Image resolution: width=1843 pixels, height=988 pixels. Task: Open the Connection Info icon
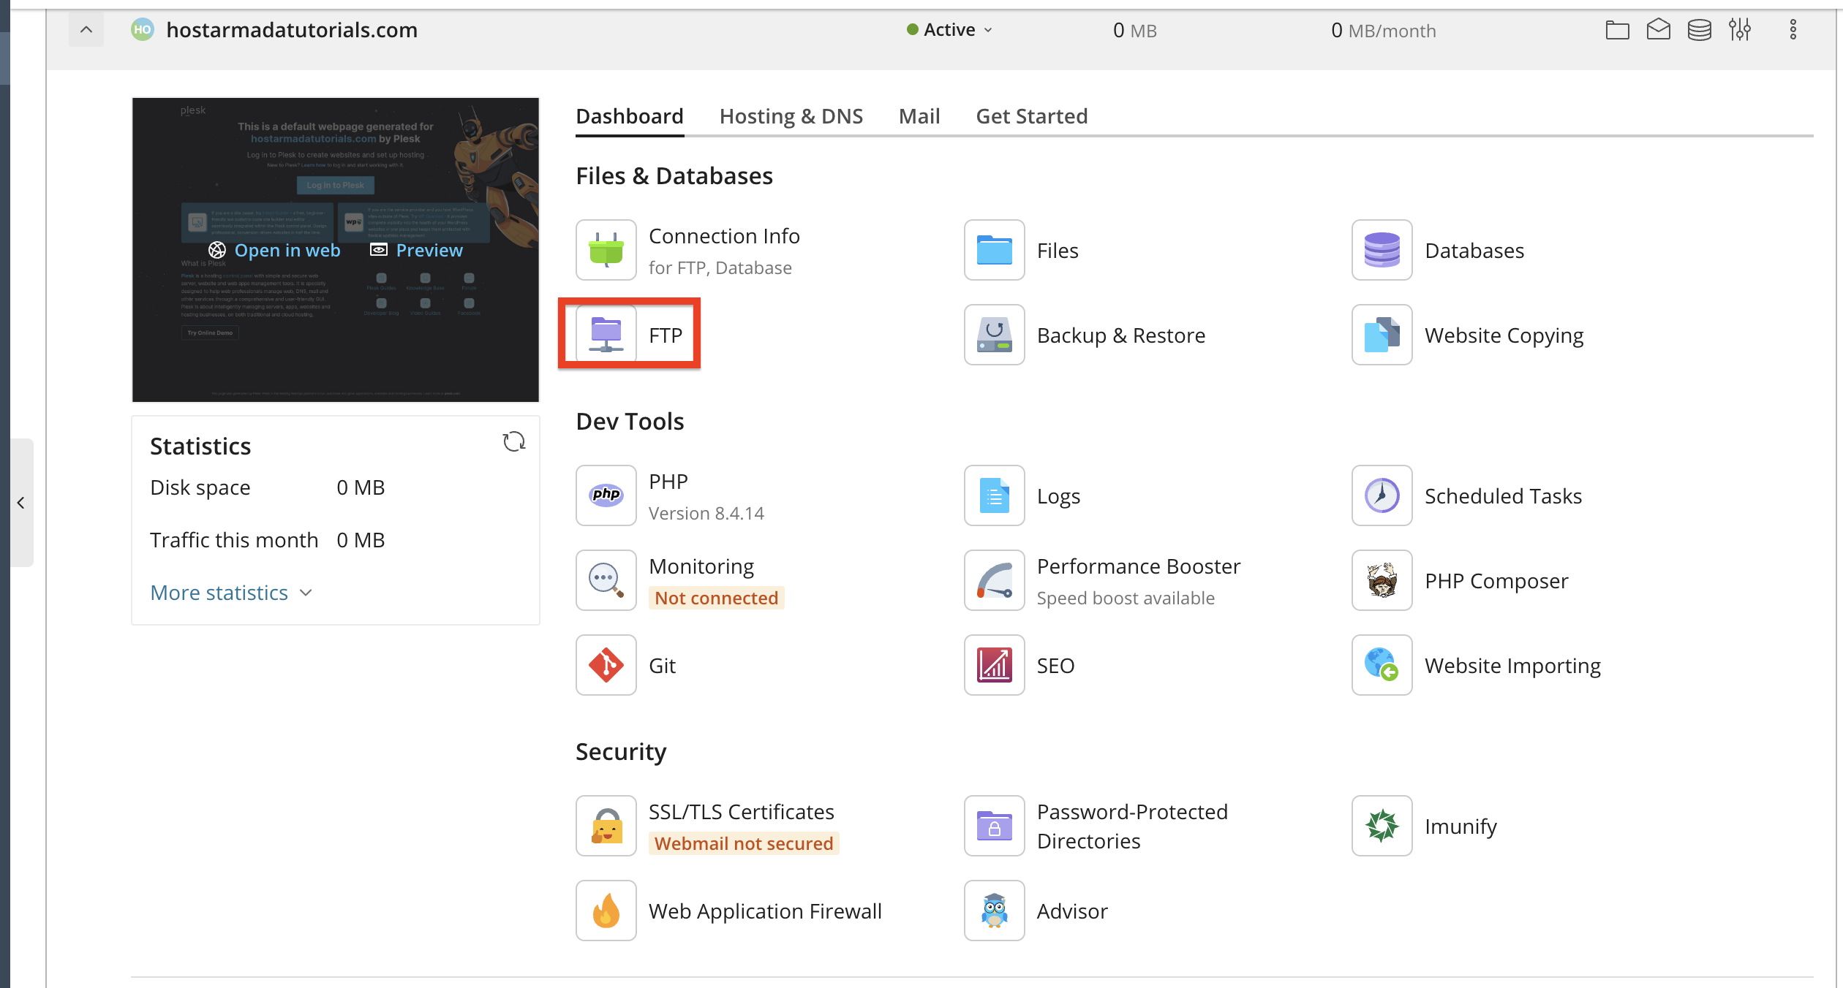[606, 250]
